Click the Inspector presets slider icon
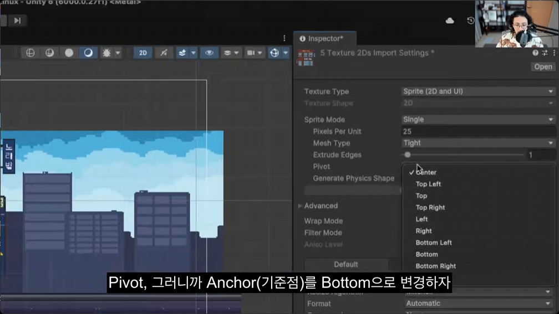Image resolution: width=559 pixels, height=314 pixels. click(x=545, y=53)
